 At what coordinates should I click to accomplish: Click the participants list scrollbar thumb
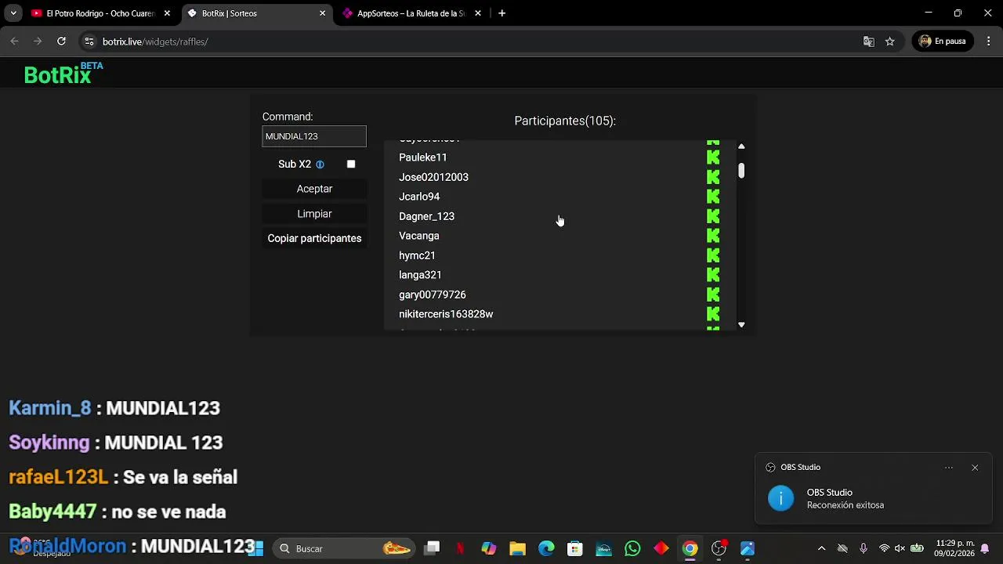coord(741,171)
